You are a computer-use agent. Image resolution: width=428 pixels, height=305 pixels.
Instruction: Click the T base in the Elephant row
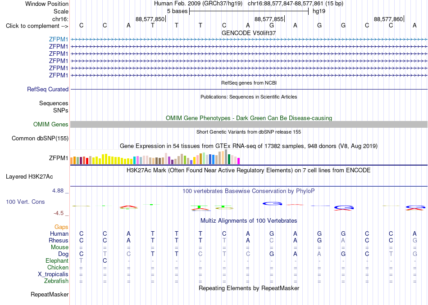pos(81,261)
